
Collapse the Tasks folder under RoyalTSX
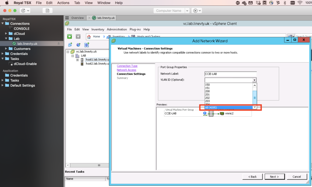2,58
